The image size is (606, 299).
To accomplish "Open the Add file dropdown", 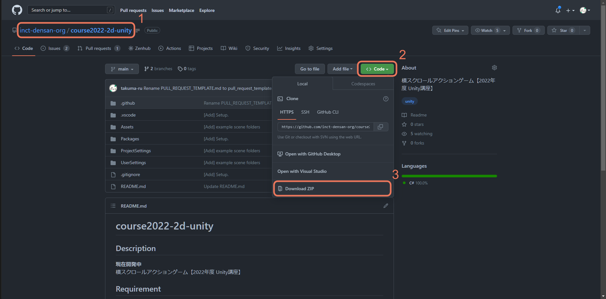I will click(343, 69).
